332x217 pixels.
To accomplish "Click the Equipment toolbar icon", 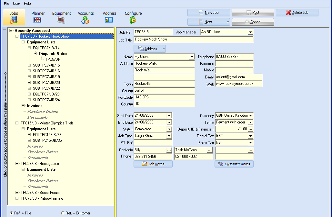I will (61, 20).
